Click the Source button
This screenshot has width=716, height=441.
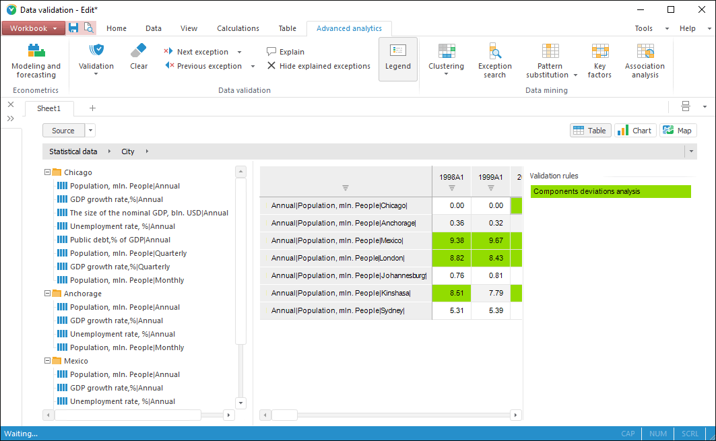(63, 131)
